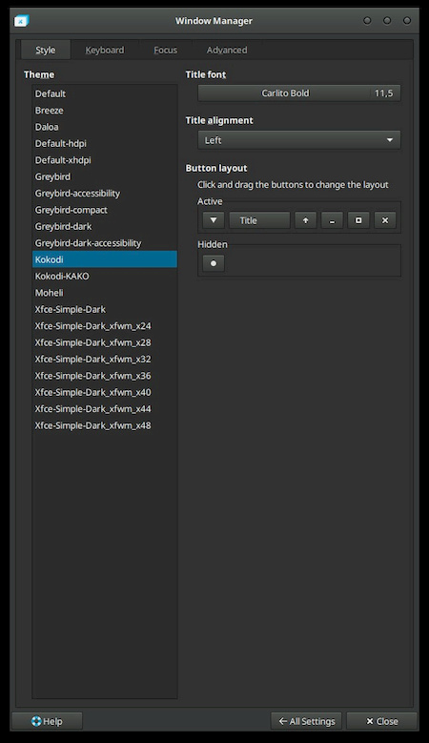429x743 pixels.
Task: Select the Breeze theme
Action: (105, 111)
